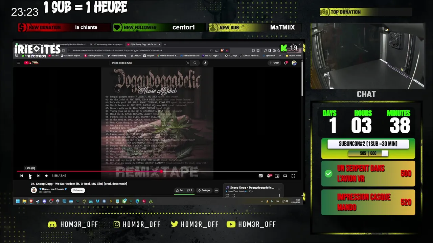Open a new browser tab
The height and width of the screenshot is (243, 433).
[x=165, y=44]
